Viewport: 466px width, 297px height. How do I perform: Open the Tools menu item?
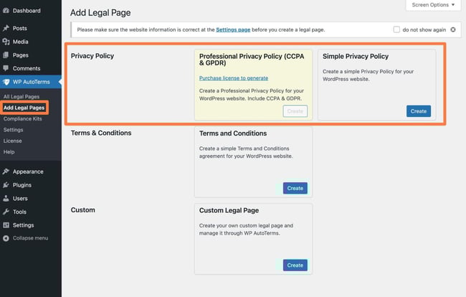point(19,212)
